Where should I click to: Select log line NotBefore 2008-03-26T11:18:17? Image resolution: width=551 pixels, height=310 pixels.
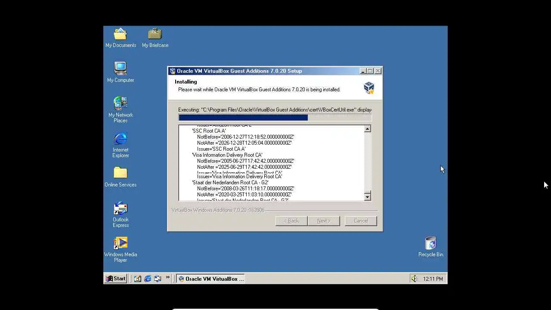(x=246, y=189)
